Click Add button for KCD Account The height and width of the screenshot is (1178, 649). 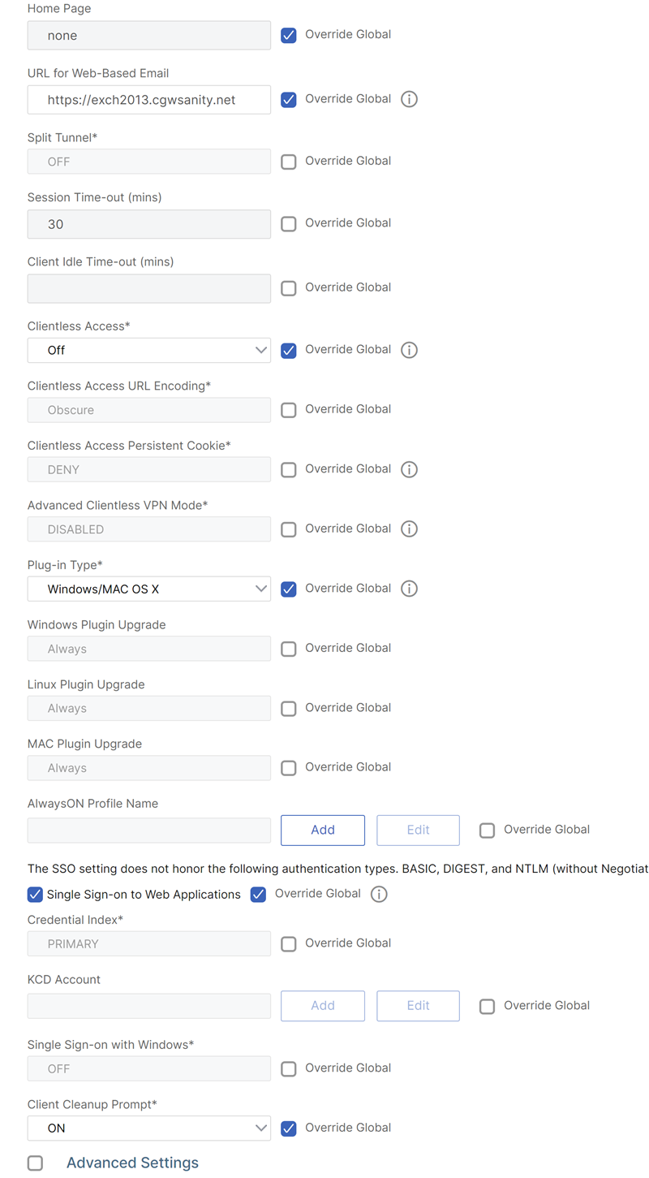(323, 1005)
